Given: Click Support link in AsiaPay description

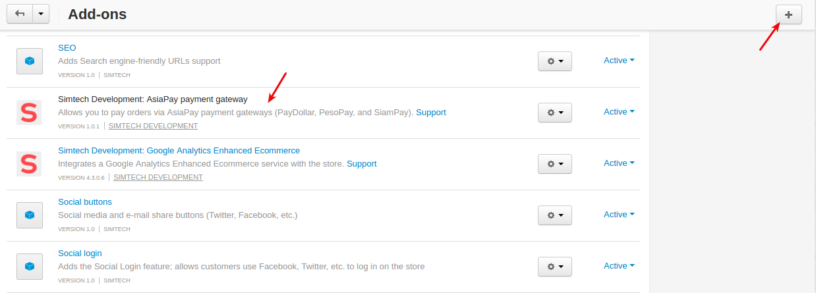Looking at the screenshot, I should tap(431, 112).
